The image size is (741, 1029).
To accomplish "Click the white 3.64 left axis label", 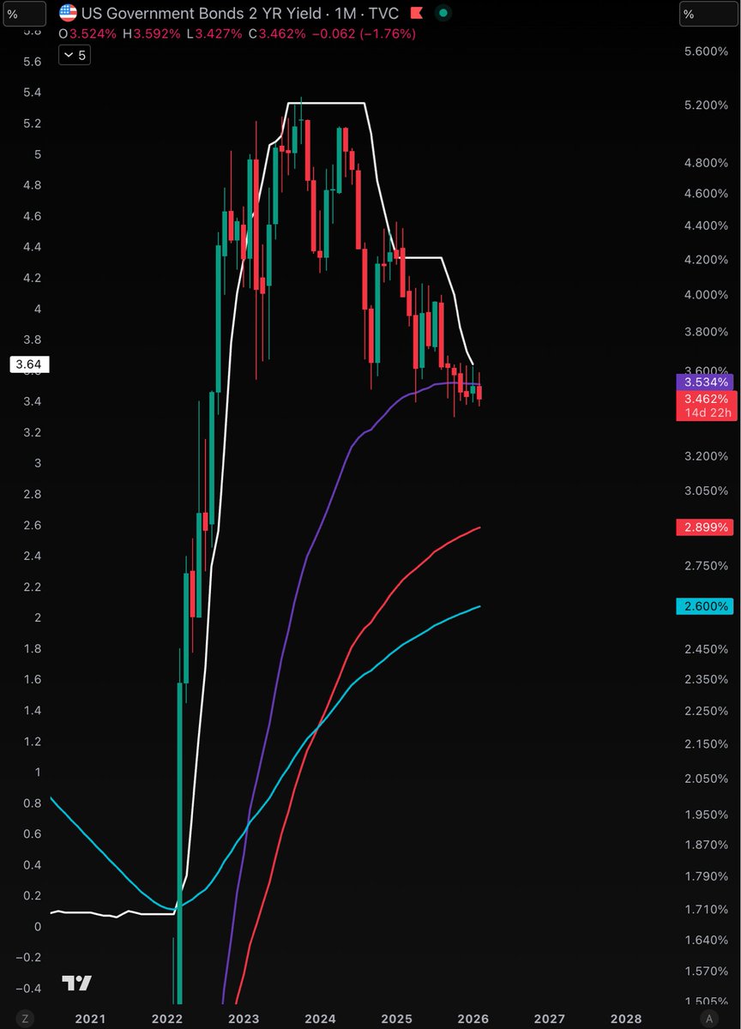I will (x=28, y=365).
